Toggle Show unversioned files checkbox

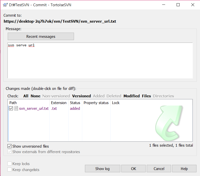click(9, 146)
